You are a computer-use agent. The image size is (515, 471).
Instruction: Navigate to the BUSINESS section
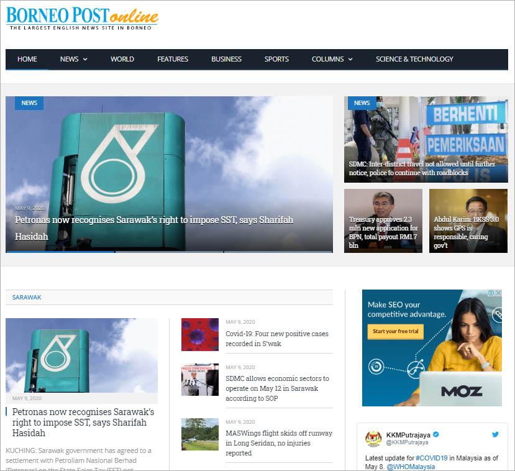point(226,59)
